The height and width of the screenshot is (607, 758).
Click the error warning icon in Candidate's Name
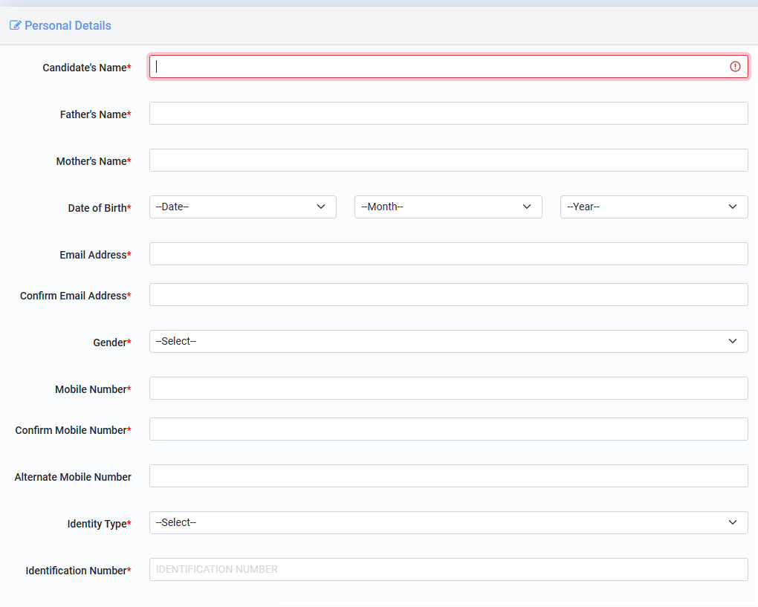pyautogui.click(x=735, y=67)
